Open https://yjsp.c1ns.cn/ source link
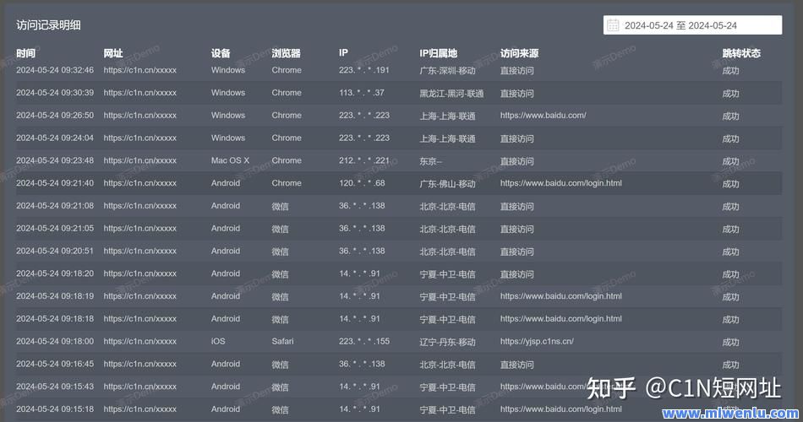The image size is (803, 422). (x=537, y=341)
